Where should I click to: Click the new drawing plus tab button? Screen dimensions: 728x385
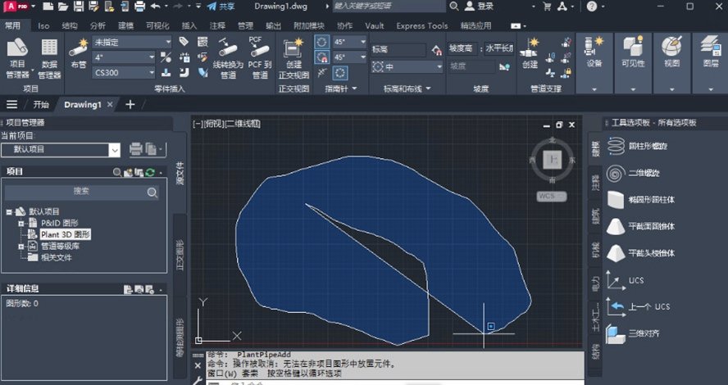pyautogui.click(x=130, y=105)
